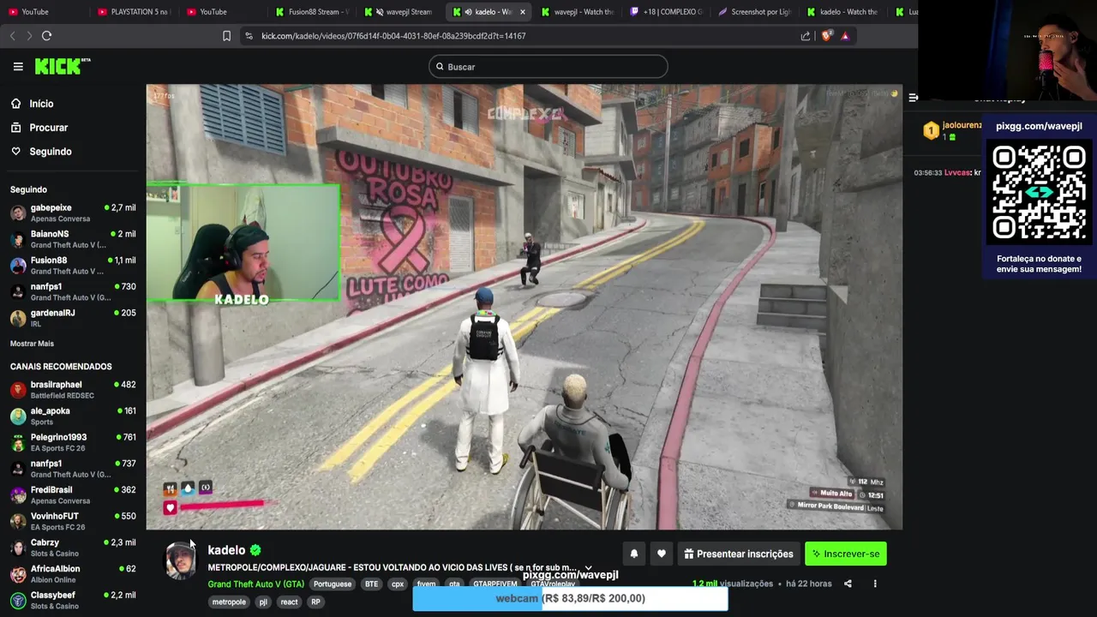Open BaianoNS channel in sidebar
This screenshot has height=617, width=1097.
[x=73, y=239]
